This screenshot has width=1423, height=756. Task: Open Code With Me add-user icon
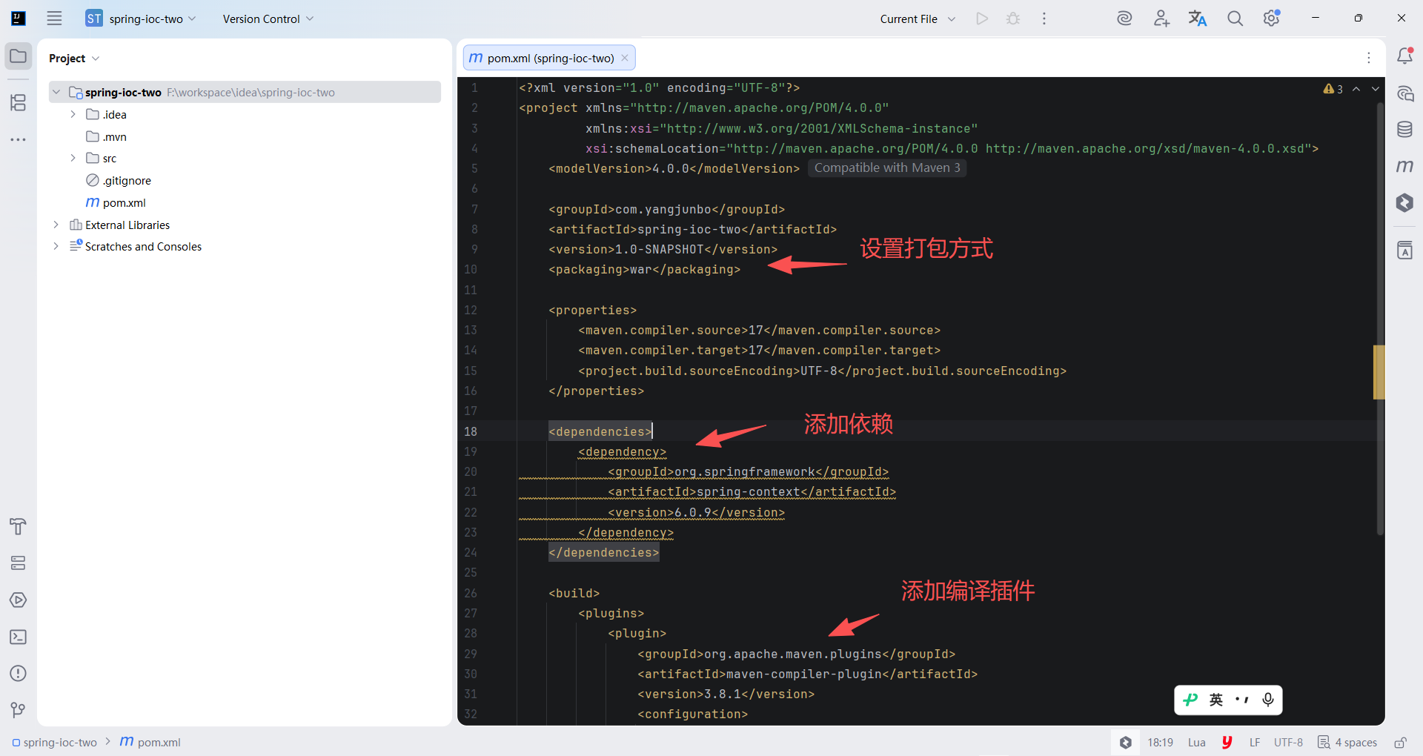tap(1161, 19)
